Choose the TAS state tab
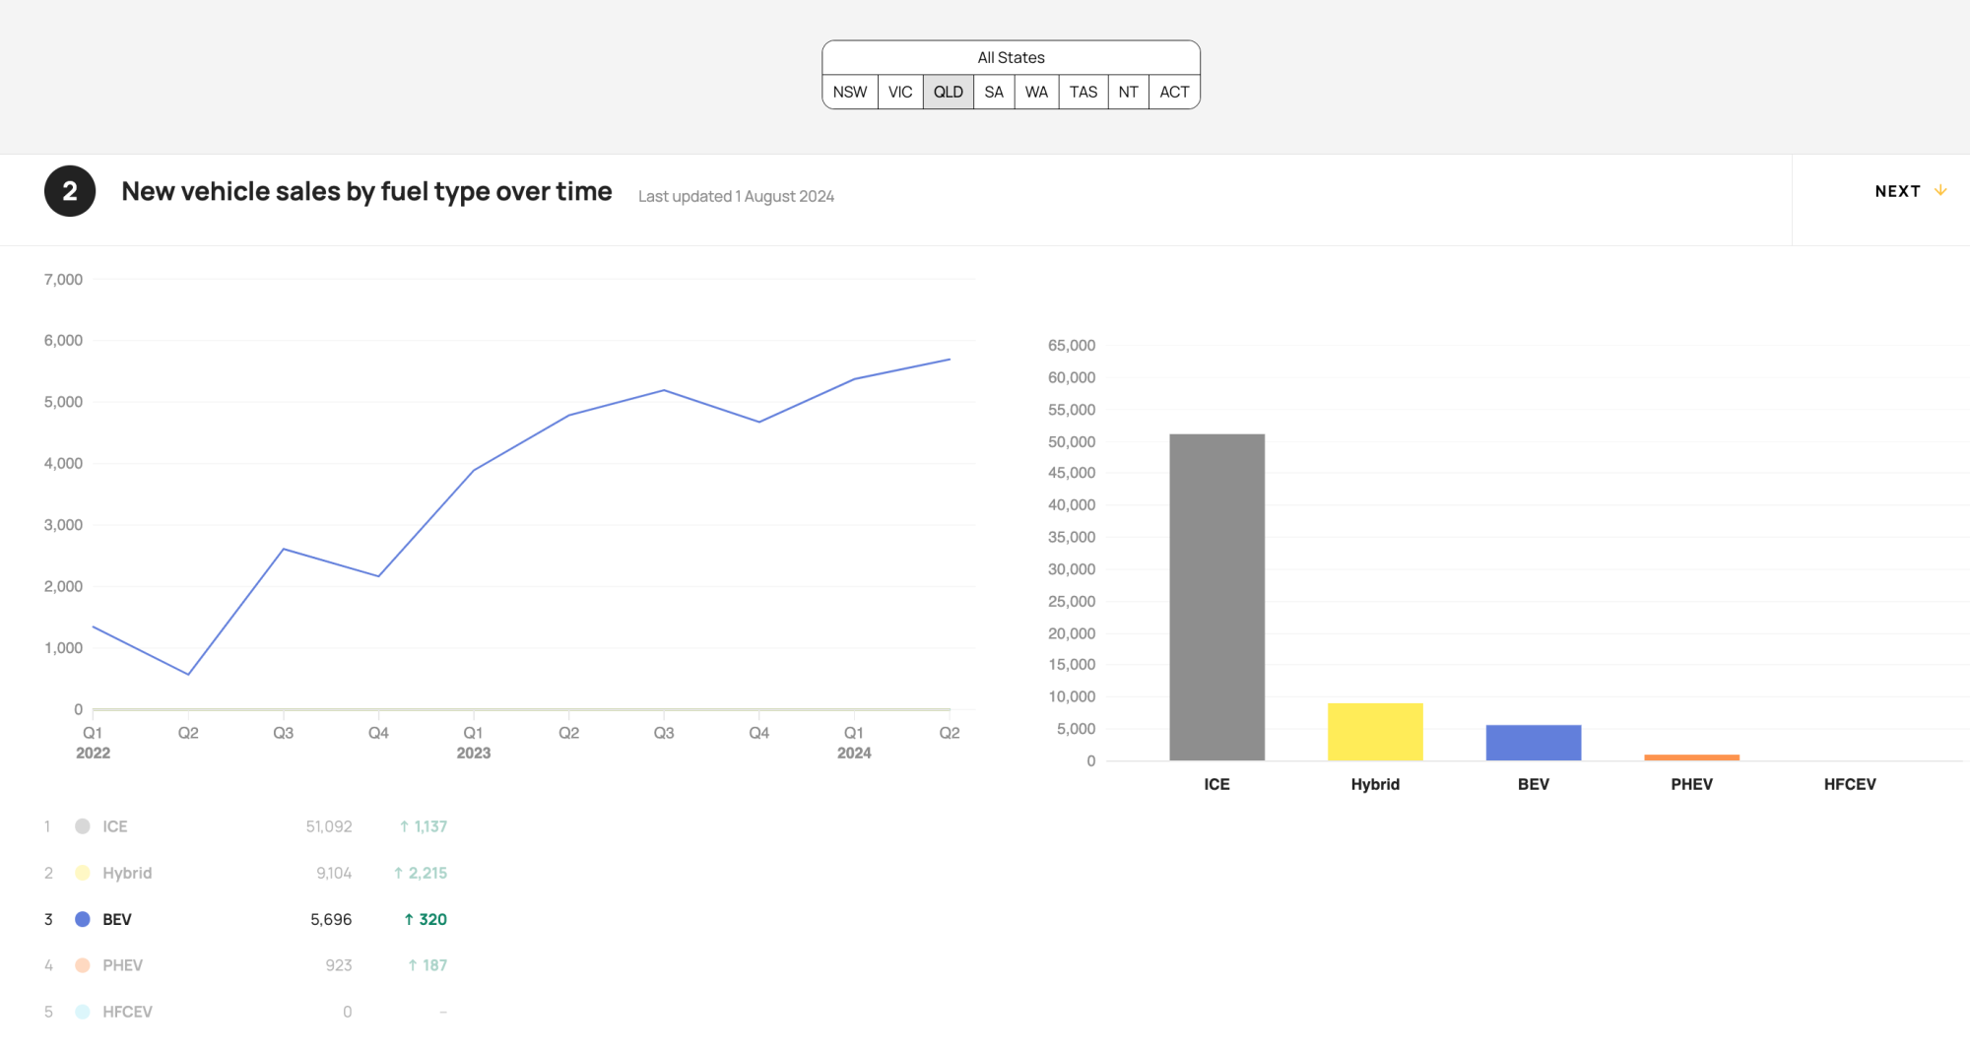Viewport: 1970px width, 1053px height. pos(1083,92)
